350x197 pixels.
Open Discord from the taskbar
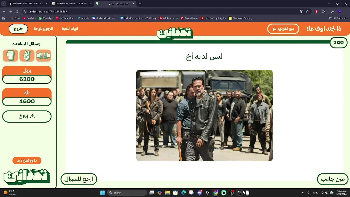(200, 193)
